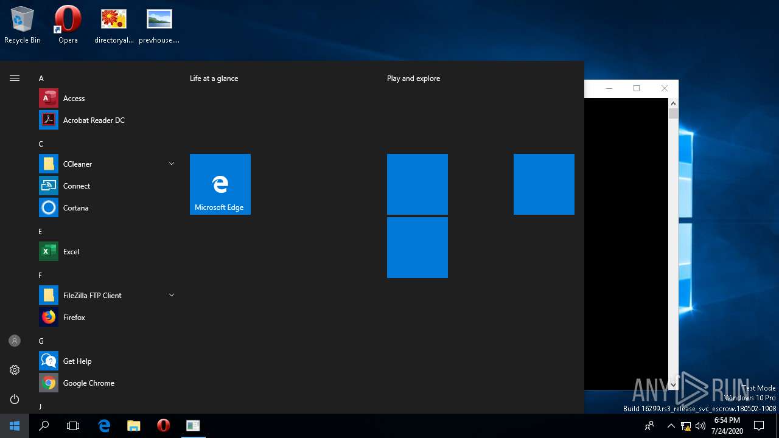This screenshot has width=779, height=438.
Task: Select the directoryal... desktop file
Action: (x=114, y=26)
